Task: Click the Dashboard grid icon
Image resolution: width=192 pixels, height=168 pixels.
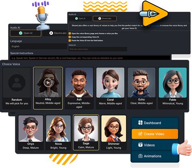Action: tap(141, 123)
